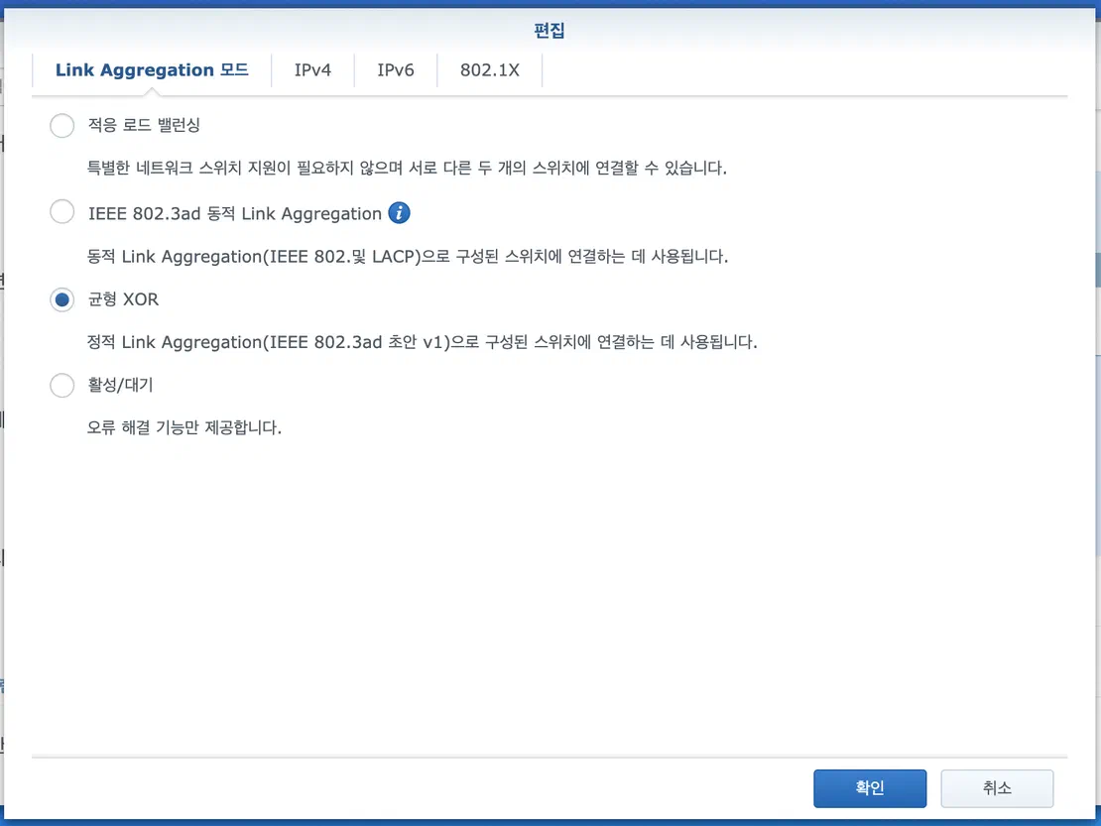Click the 균형 XOR label text

pyautogui.click(x=123, y=299)
